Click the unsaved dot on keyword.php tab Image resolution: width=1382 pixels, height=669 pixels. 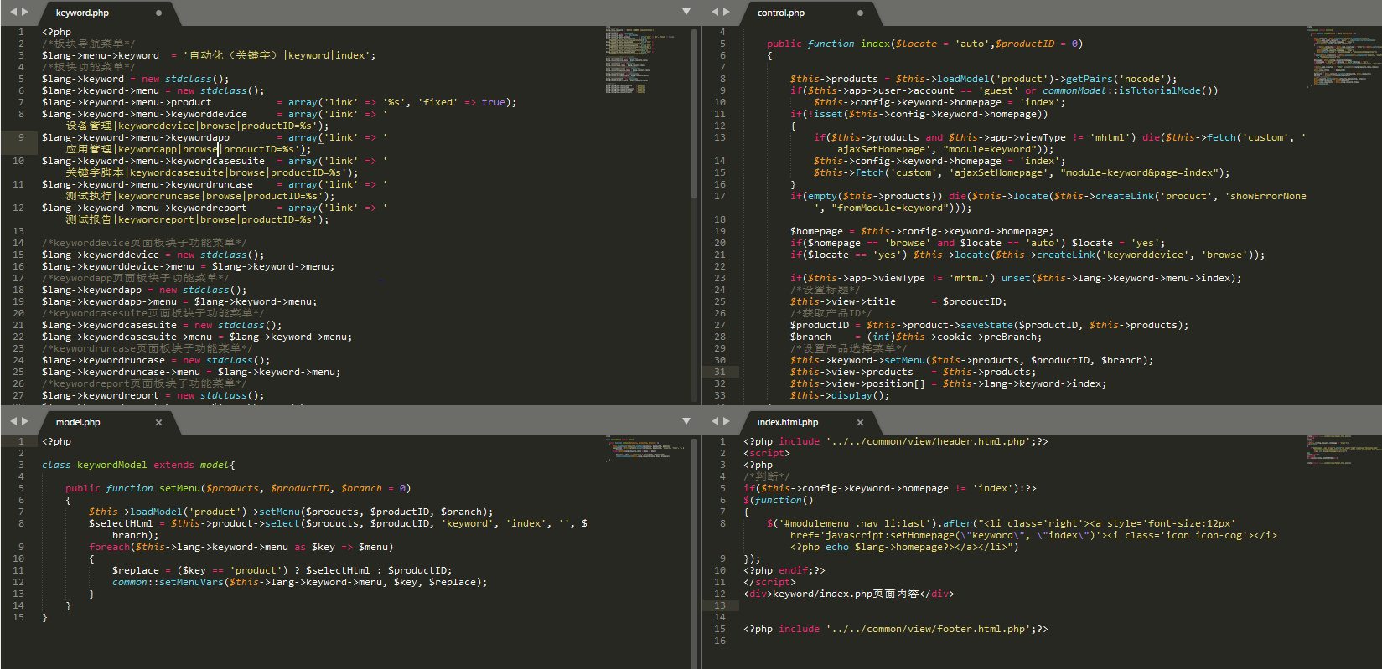click(x=158, y=13)
